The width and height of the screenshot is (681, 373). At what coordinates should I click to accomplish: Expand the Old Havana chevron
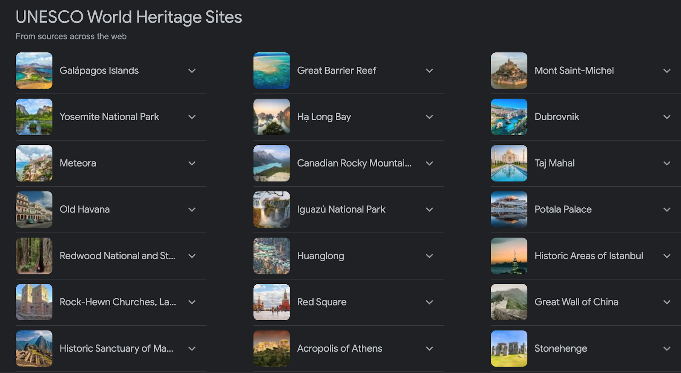point(192,209)
